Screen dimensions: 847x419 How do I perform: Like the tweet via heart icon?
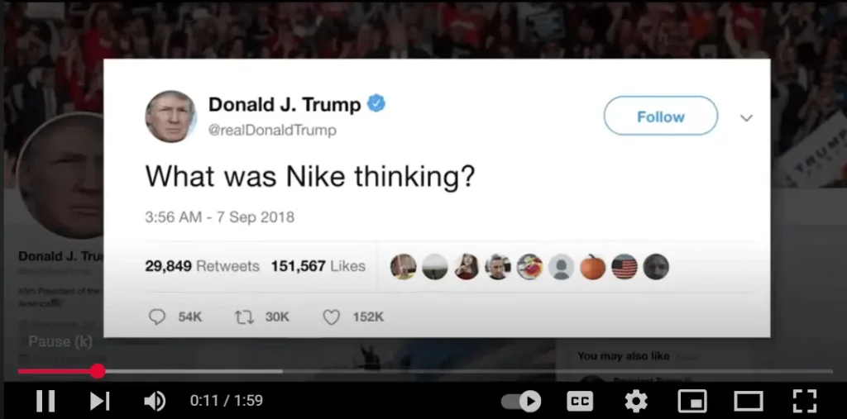point(331,317)
